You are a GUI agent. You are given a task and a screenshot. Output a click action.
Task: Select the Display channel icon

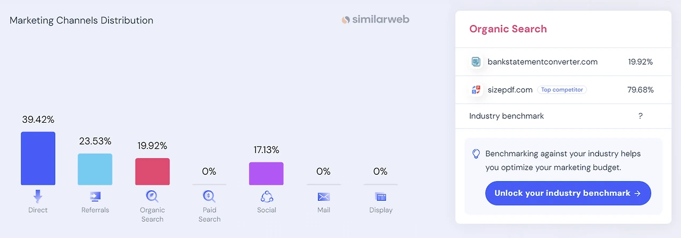pyautogui.click(x=380, y=197)
